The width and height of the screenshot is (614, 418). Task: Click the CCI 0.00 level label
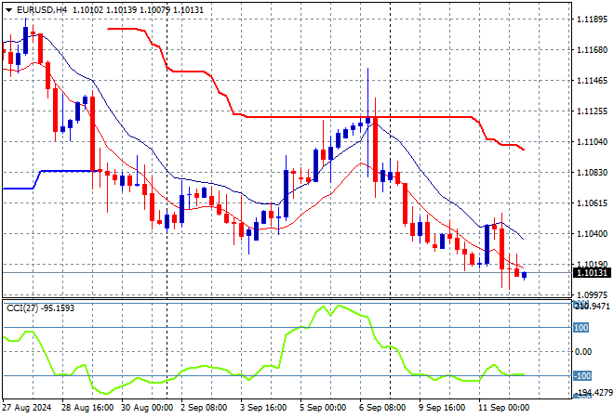[582, 352]
